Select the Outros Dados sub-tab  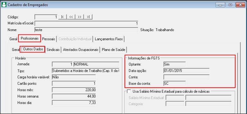click(x=33, y=49)
